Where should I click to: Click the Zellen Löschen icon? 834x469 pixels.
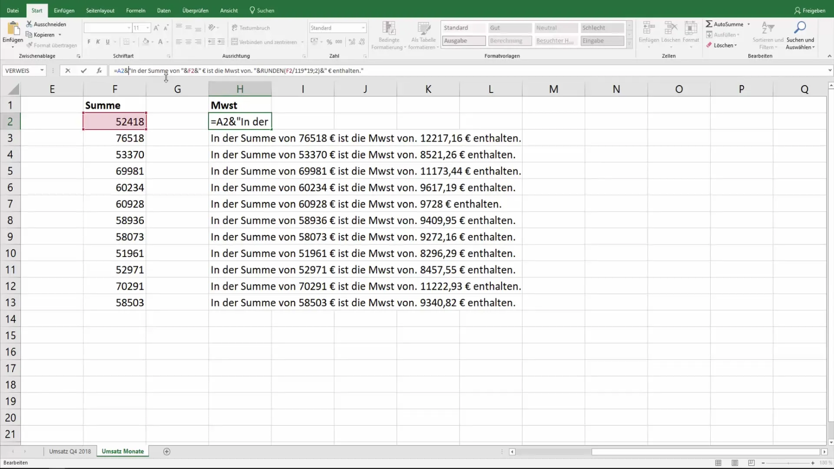click(671, 28)
